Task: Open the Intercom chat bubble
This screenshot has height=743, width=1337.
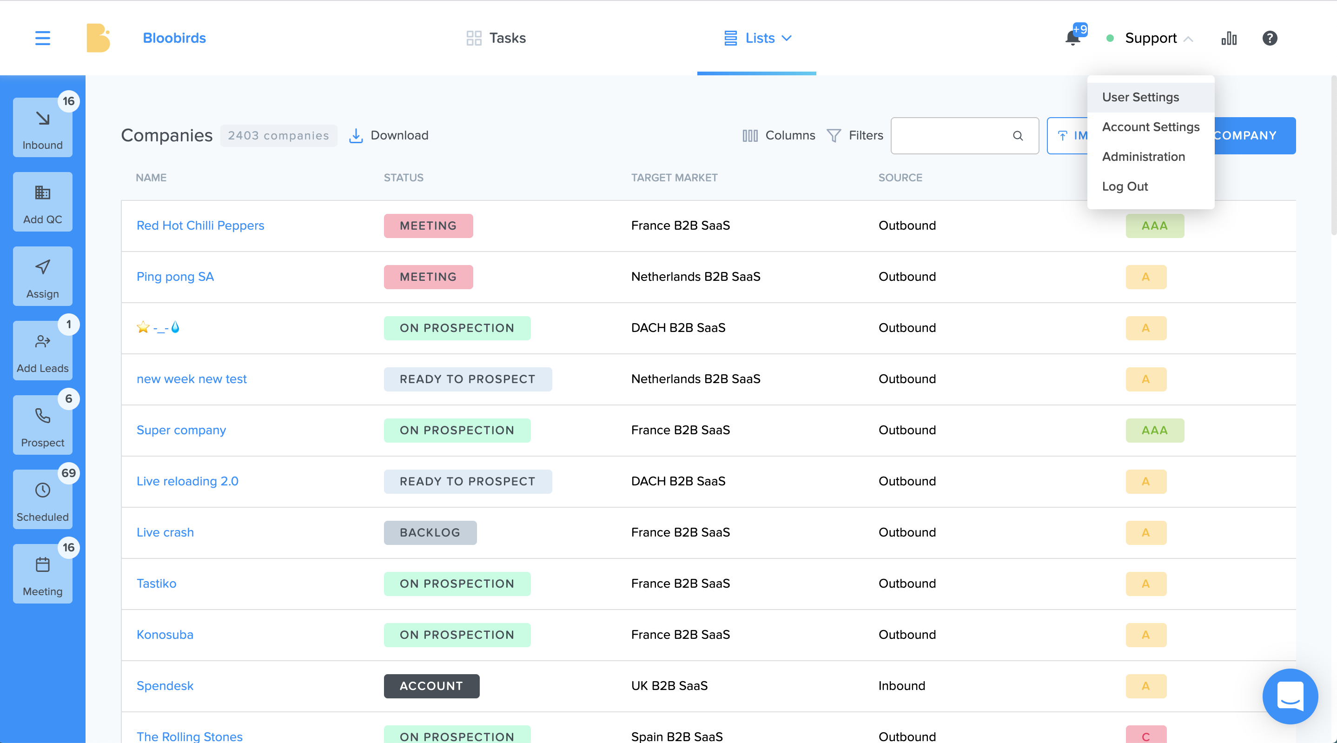Action: tap(1290, 696)
